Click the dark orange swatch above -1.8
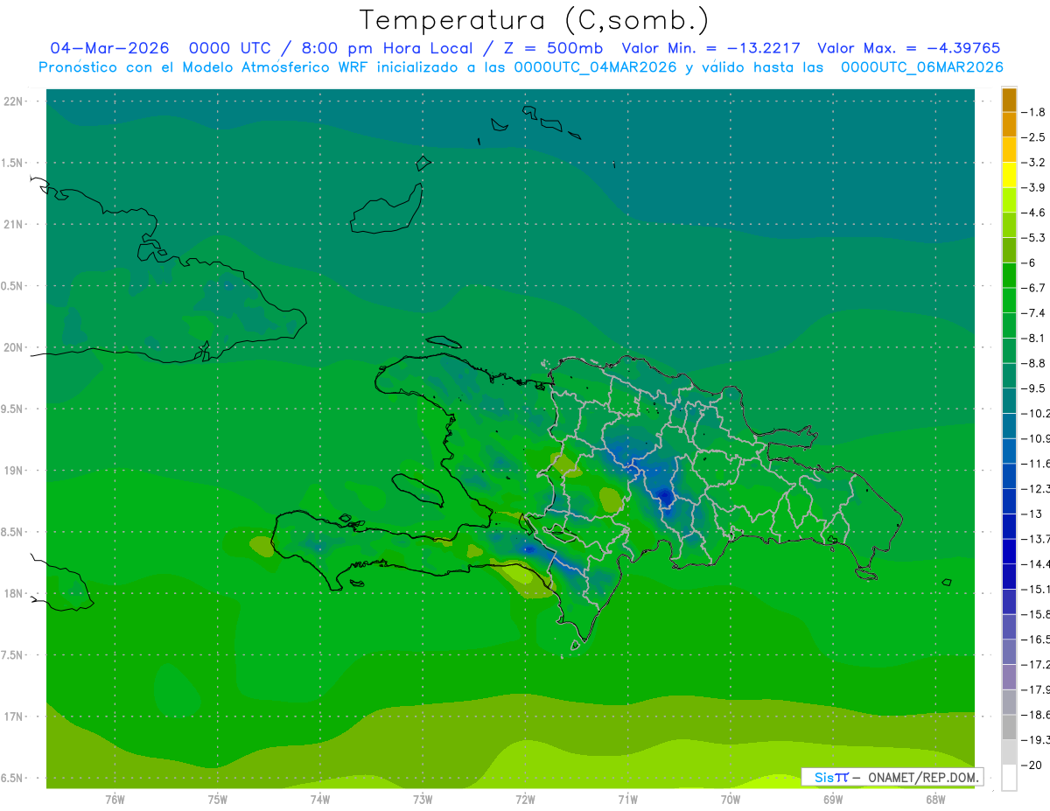The width and height of the screenshot is (1050, 811). click(1009, 100)
